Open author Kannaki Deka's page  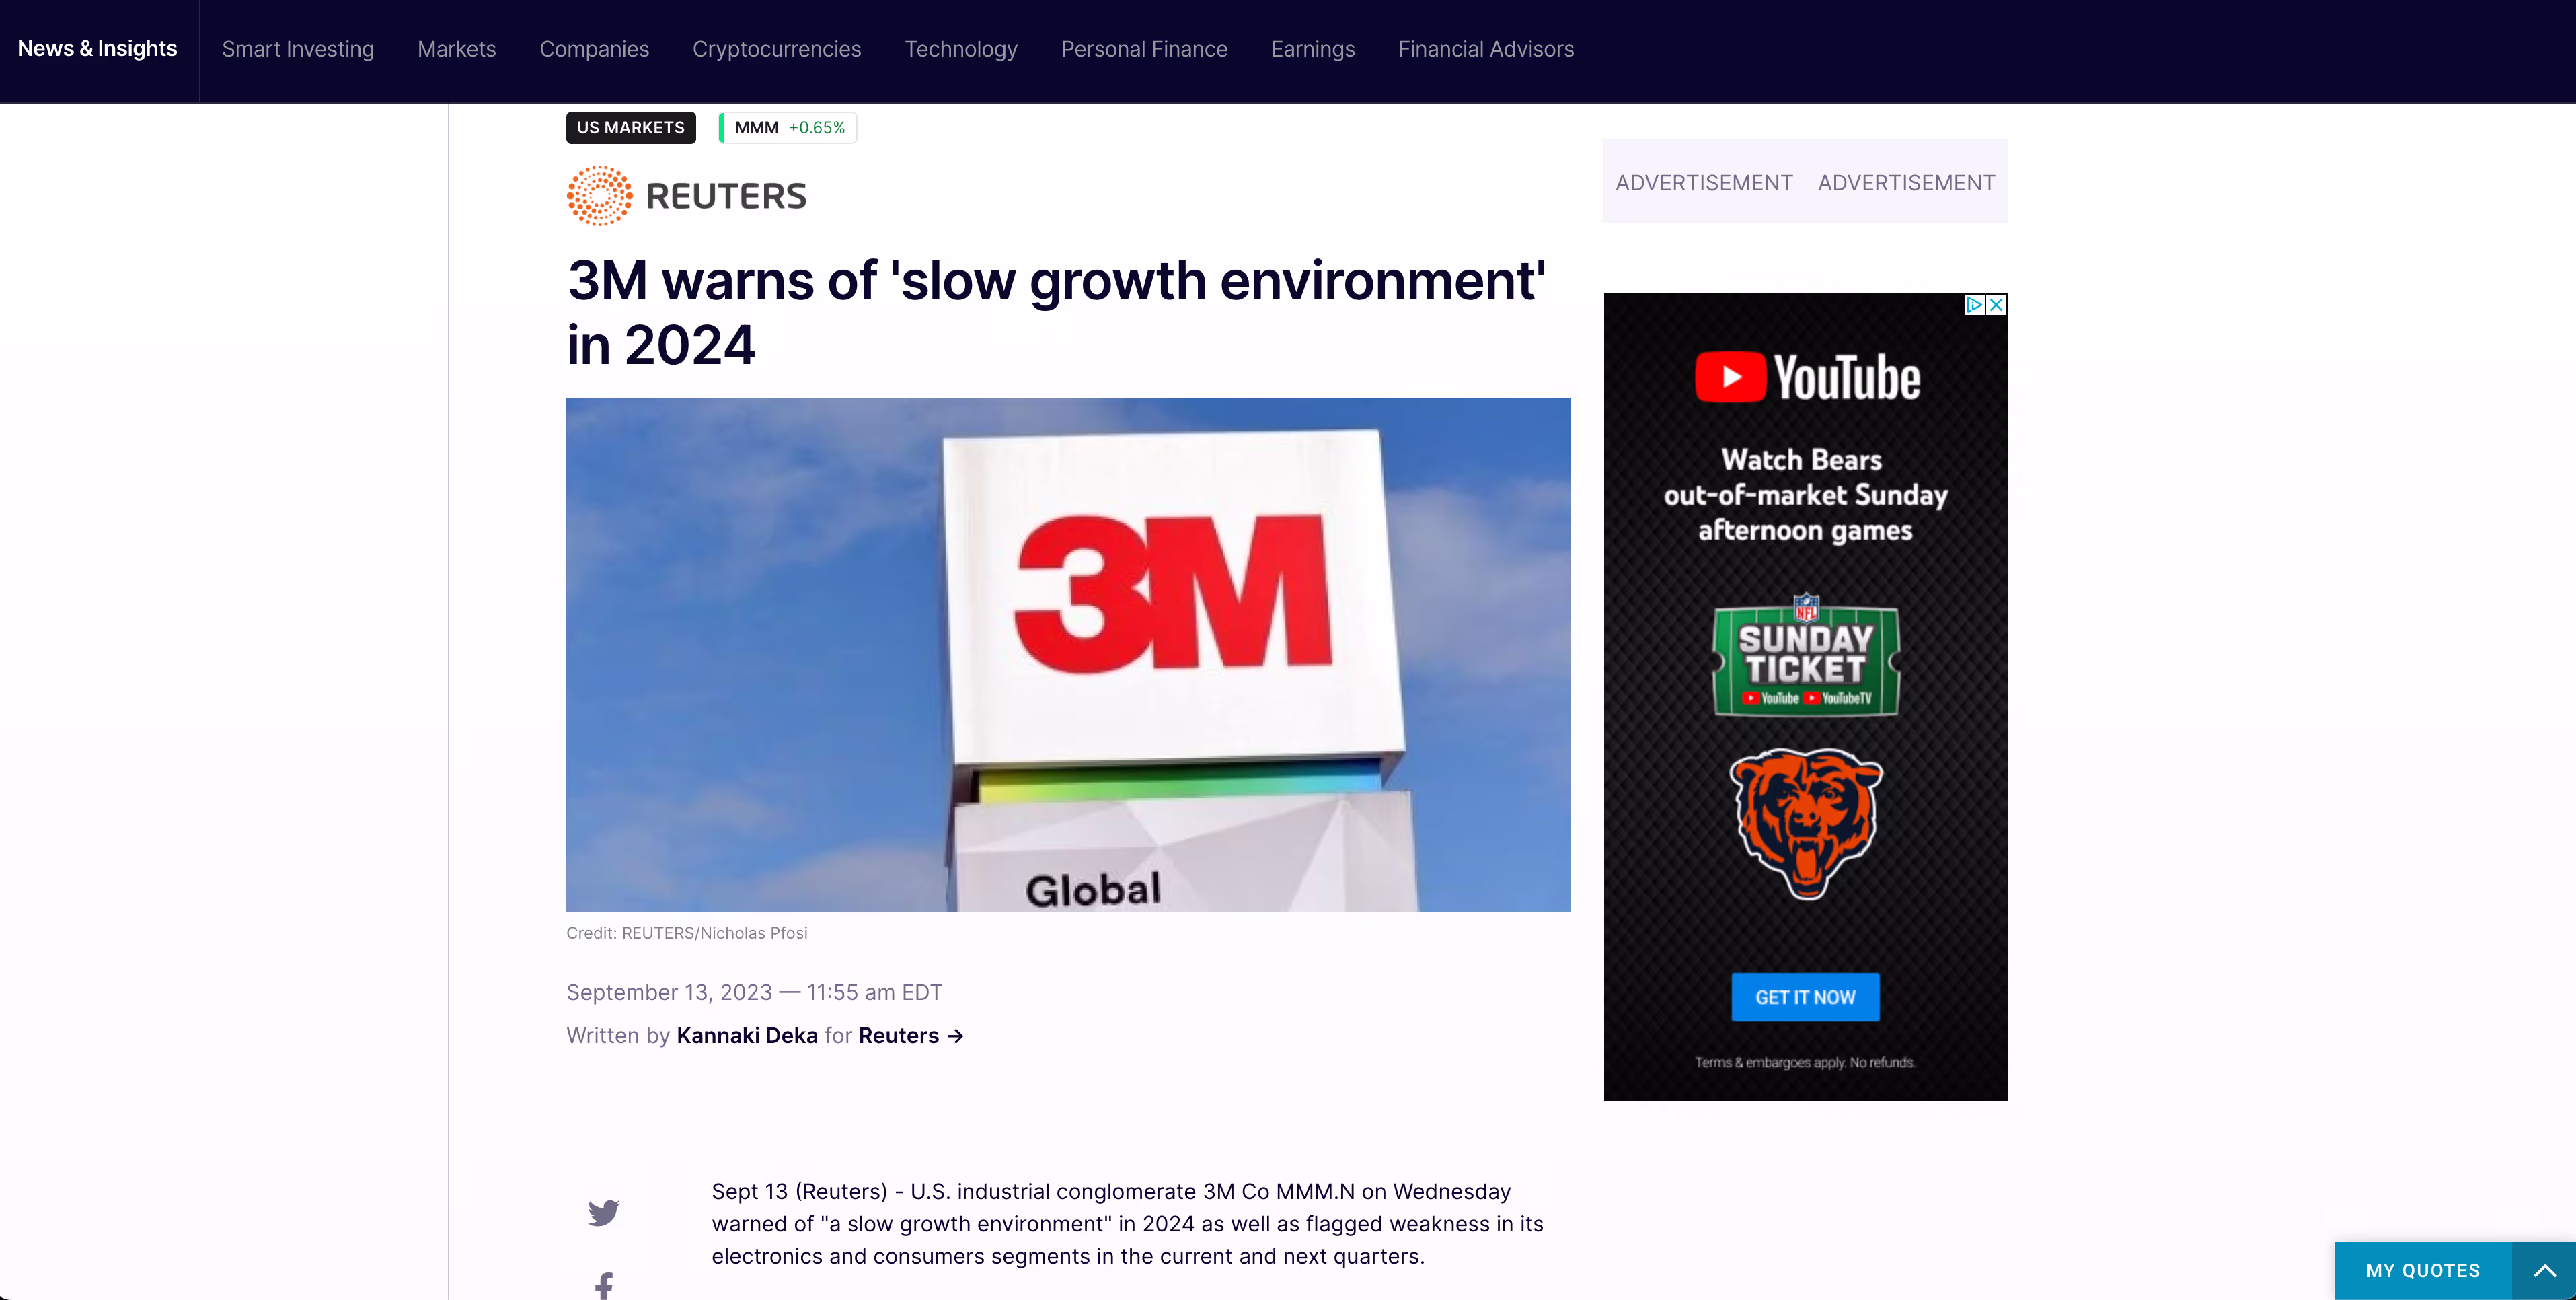tap(747, 1035)
